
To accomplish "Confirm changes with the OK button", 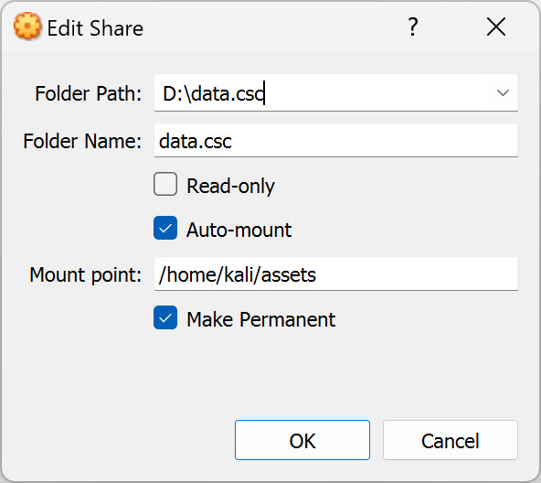I will point(302,440).
